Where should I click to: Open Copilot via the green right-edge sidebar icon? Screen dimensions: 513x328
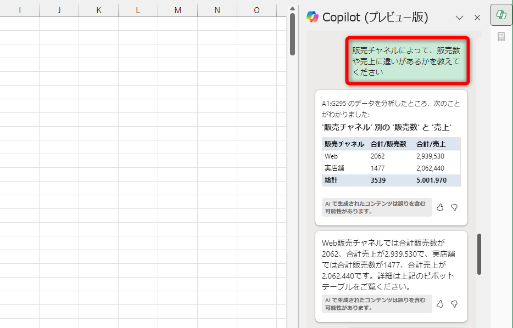coord(500,15)
